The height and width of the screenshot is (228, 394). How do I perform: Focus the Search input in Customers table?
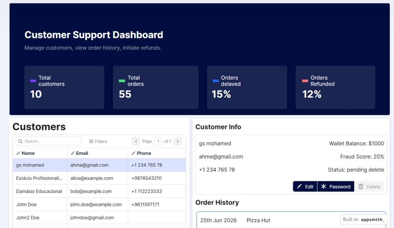coord(49,142)
